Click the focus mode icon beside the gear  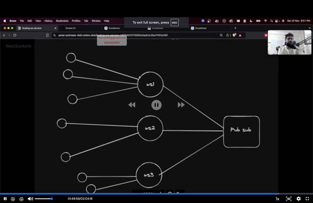click(289, 199)
